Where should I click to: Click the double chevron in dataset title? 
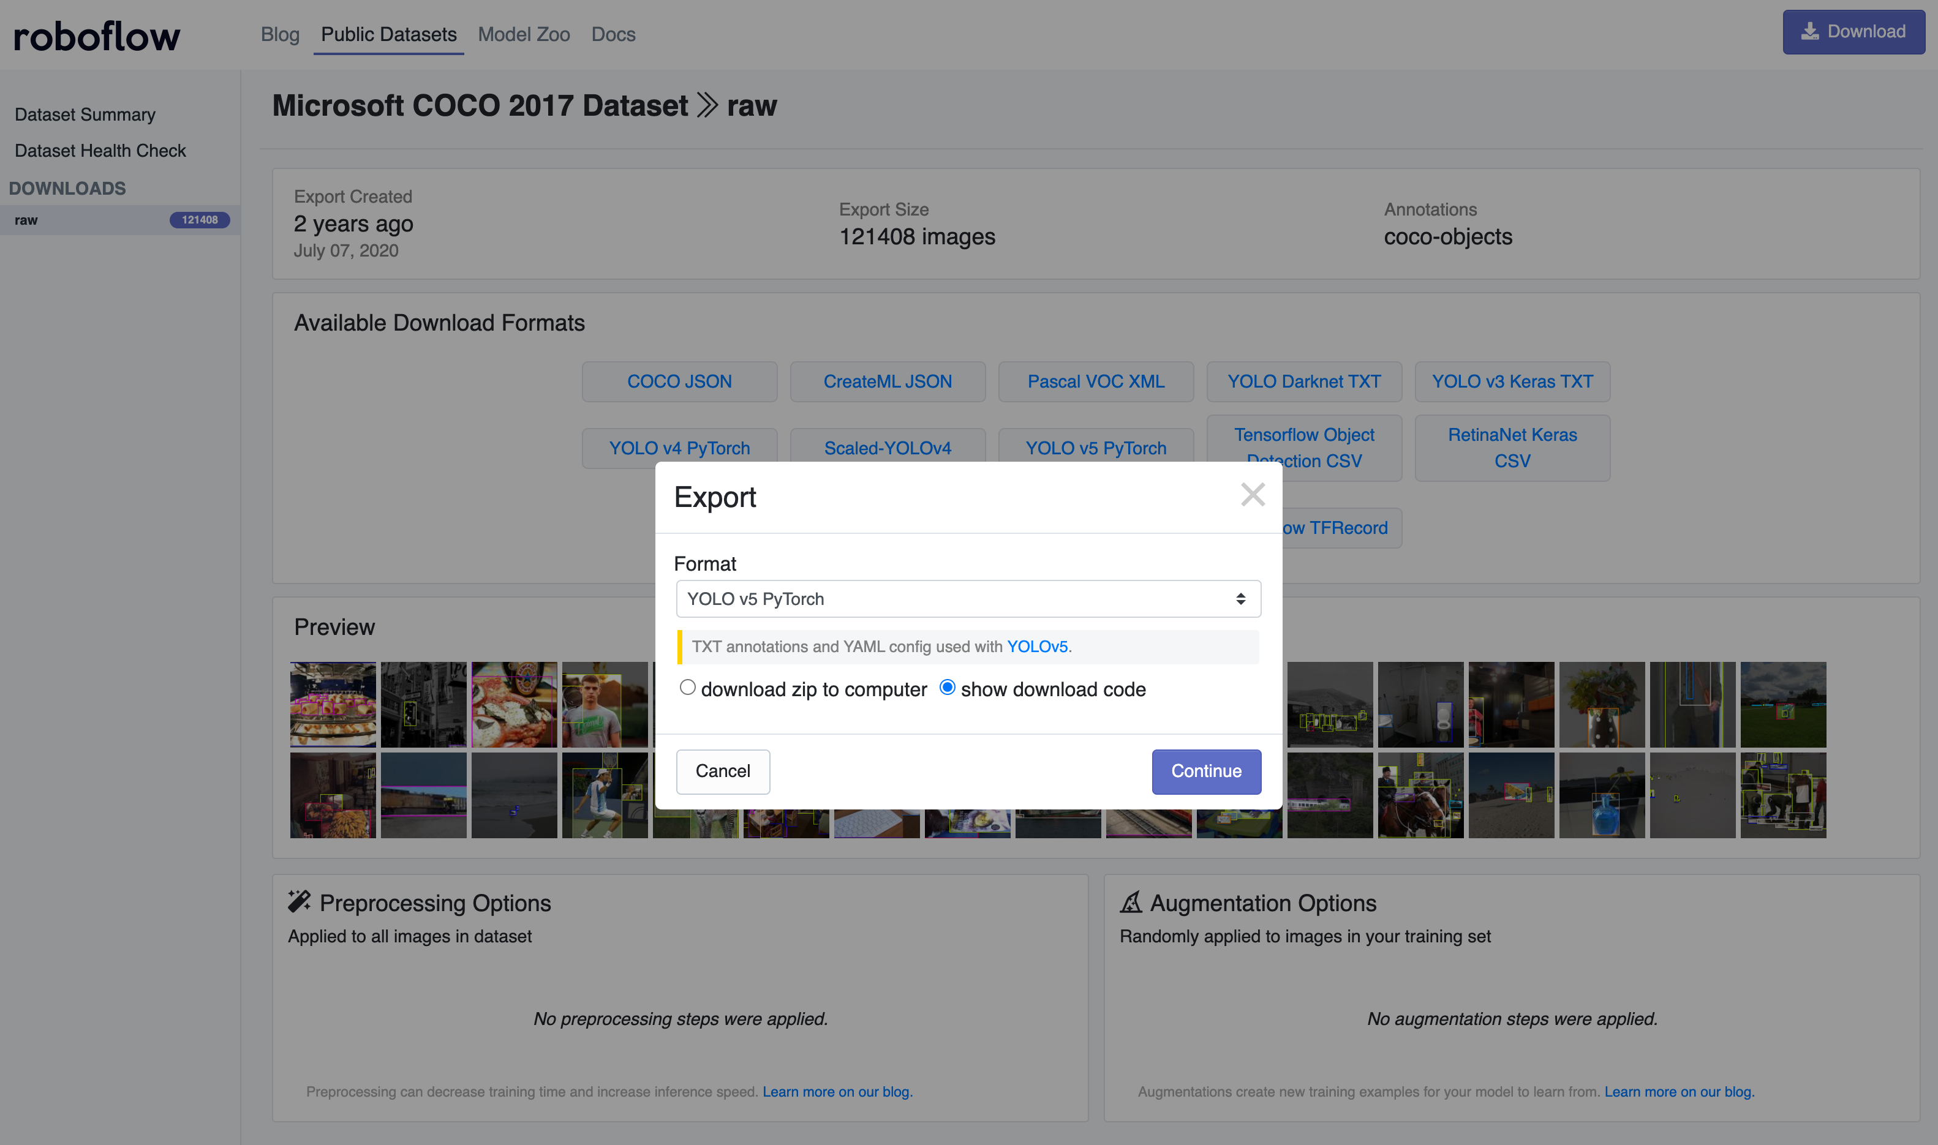tap(707, 105)
